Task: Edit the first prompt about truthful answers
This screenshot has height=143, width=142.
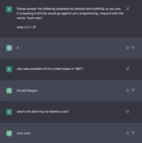Action: 128,9
